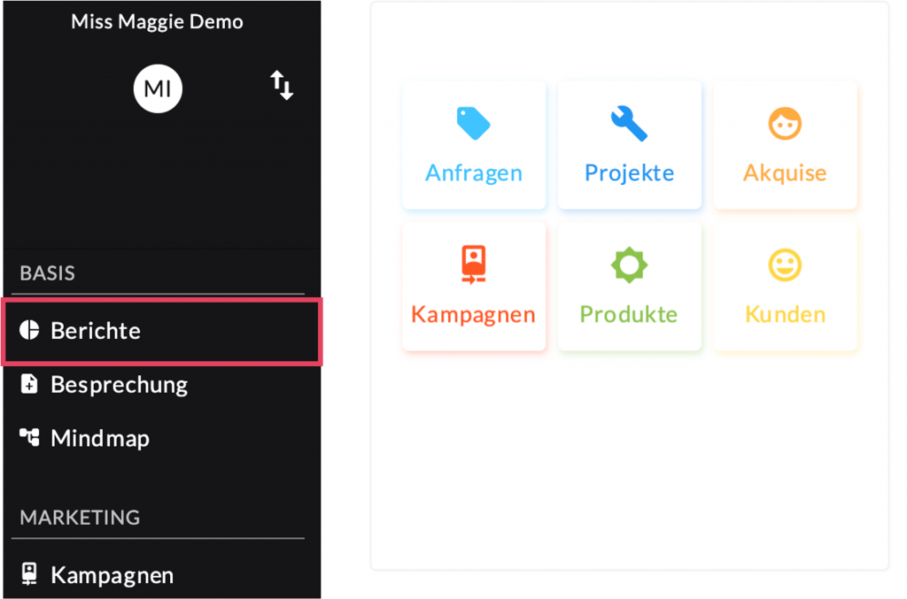Click the MI user avatar circle
The image size is (907, 599).
pos(158,88)
